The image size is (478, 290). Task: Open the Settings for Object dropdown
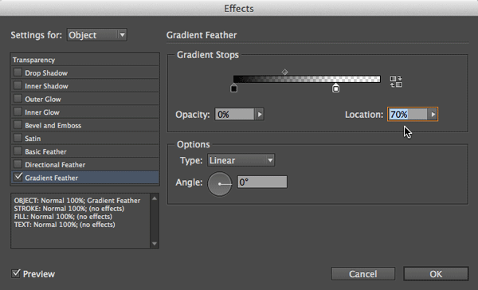tap(97, 35)
